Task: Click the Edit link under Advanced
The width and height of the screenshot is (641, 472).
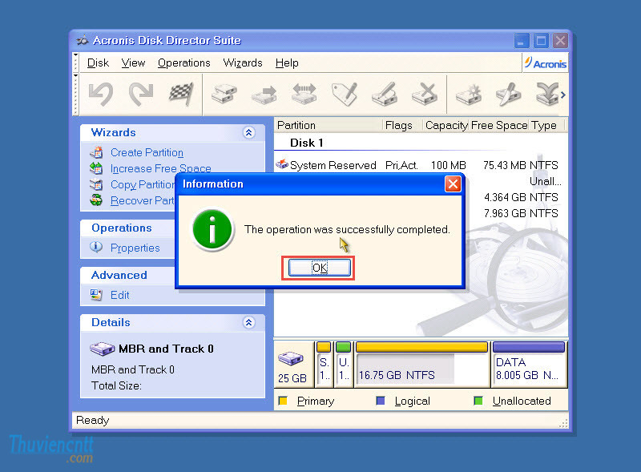Action: tap(119, 295)
